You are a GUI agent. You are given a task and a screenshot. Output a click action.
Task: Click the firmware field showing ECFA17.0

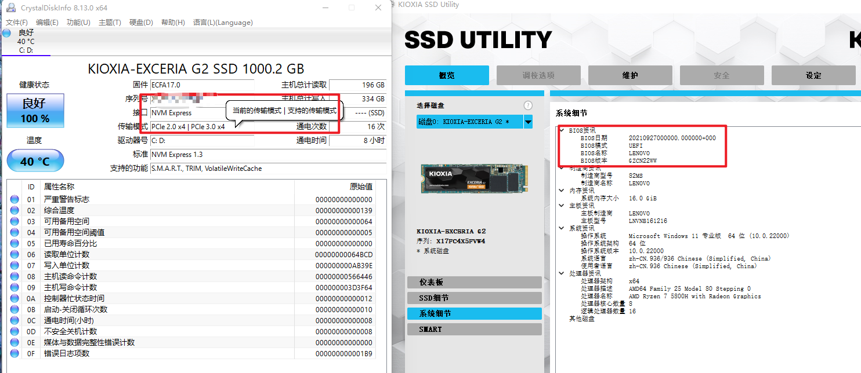pyautogui.click(x=202, y=85)
